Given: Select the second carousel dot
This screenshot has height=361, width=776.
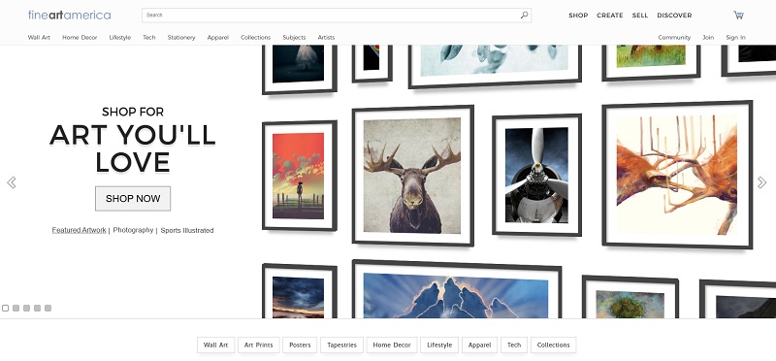Looking at the screenshot, I should coord(16,308).
